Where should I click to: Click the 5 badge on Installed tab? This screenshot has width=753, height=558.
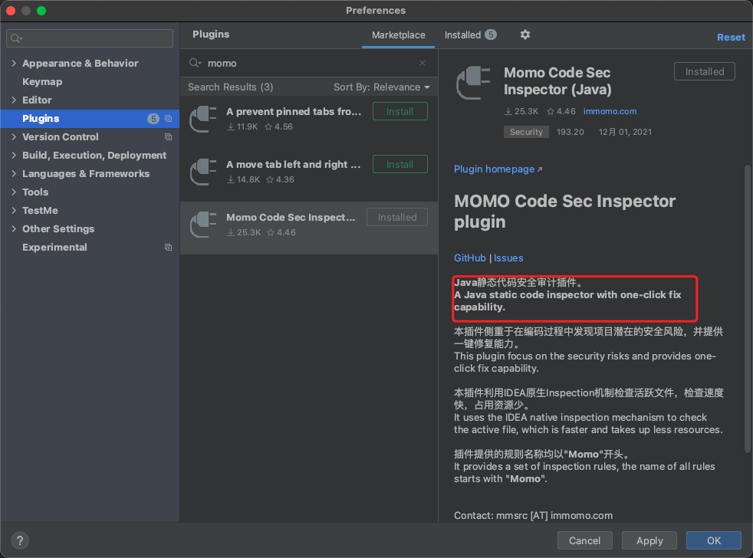pyautogui.click(x=490, y=34)
